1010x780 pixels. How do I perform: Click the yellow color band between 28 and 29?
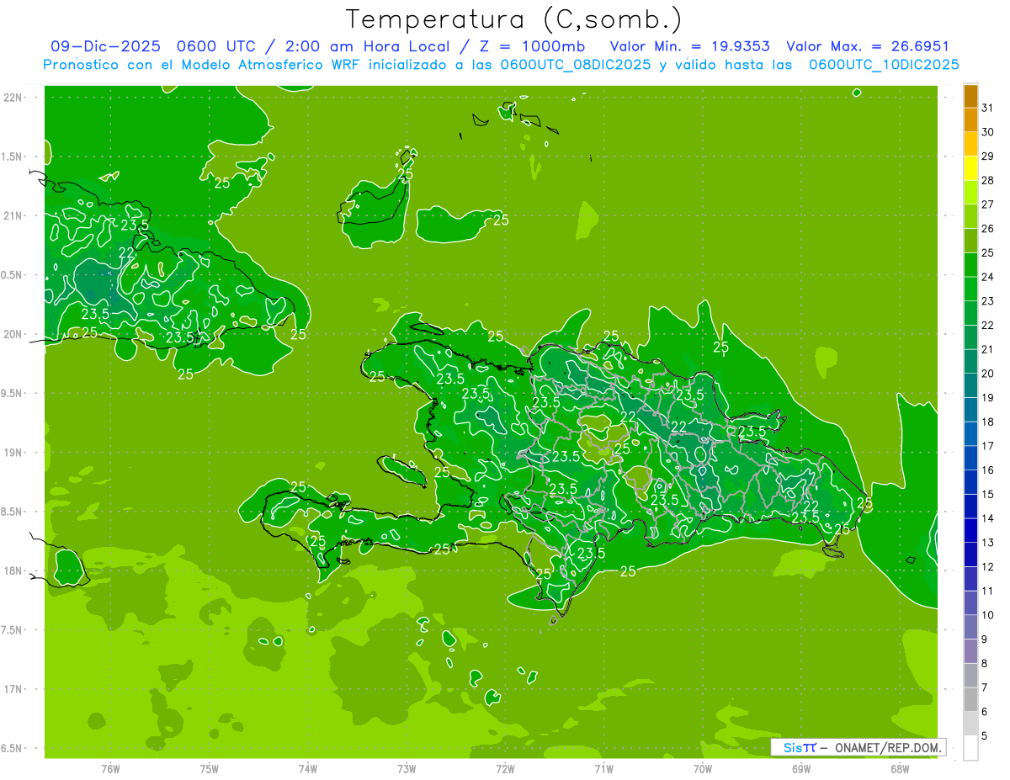pyautogui.click(x=970, y=168)
